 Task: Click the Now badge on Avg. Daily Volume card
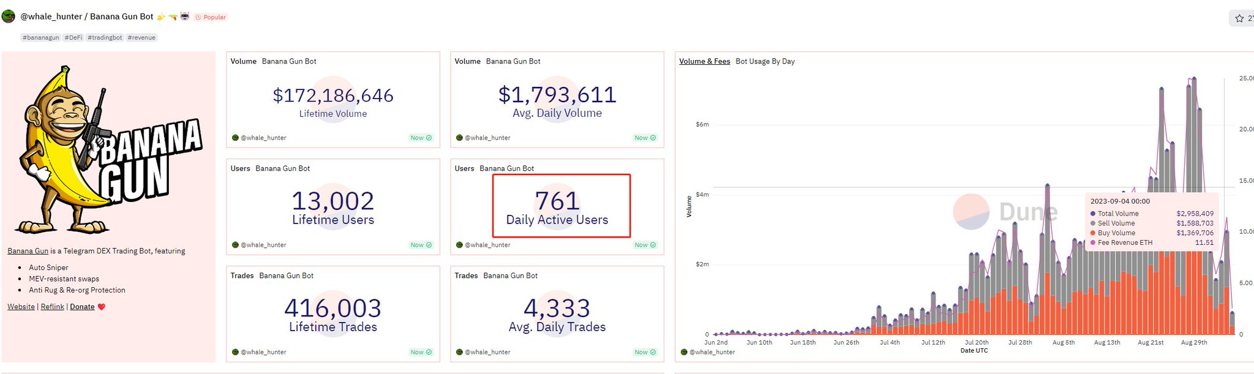click(x=645, y=138)
